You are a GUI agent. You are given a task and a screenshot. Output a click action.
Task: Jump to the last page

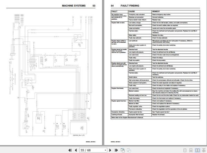pyautogui.click(x=116, y=150)
